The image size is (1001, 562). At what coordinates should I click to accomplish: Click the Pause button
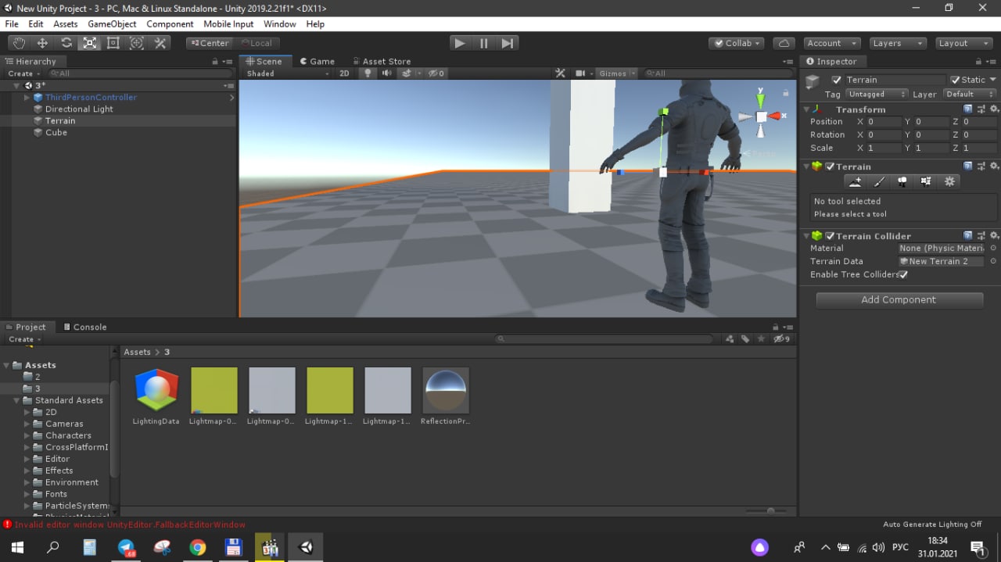484,43
